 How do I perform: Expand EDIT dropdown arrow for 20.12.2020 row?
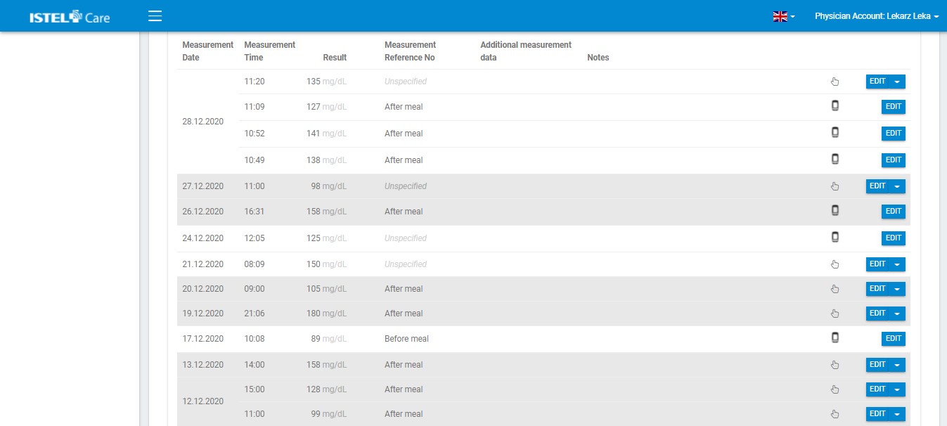click(x=897, y=289)
